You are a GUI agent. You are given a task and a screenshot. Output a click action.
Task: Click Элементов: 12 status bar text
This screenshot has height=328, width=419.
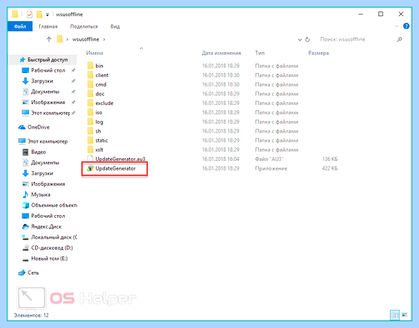click(x=31, y=315)
